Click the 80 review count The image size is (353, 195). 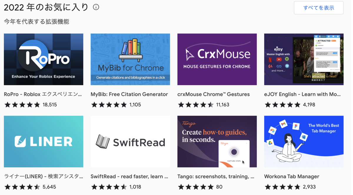219,187
